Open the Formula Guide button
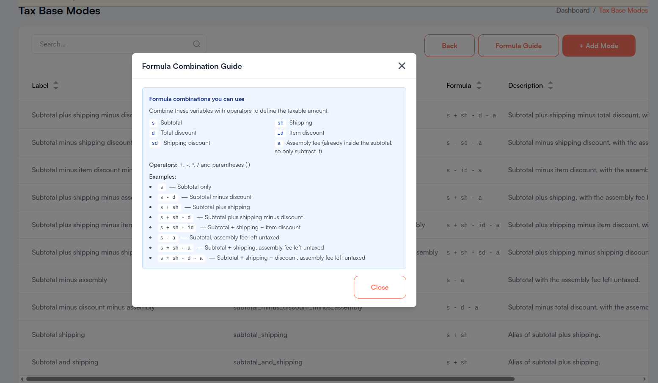Viewport: 658px width, 383px height. 518,46
